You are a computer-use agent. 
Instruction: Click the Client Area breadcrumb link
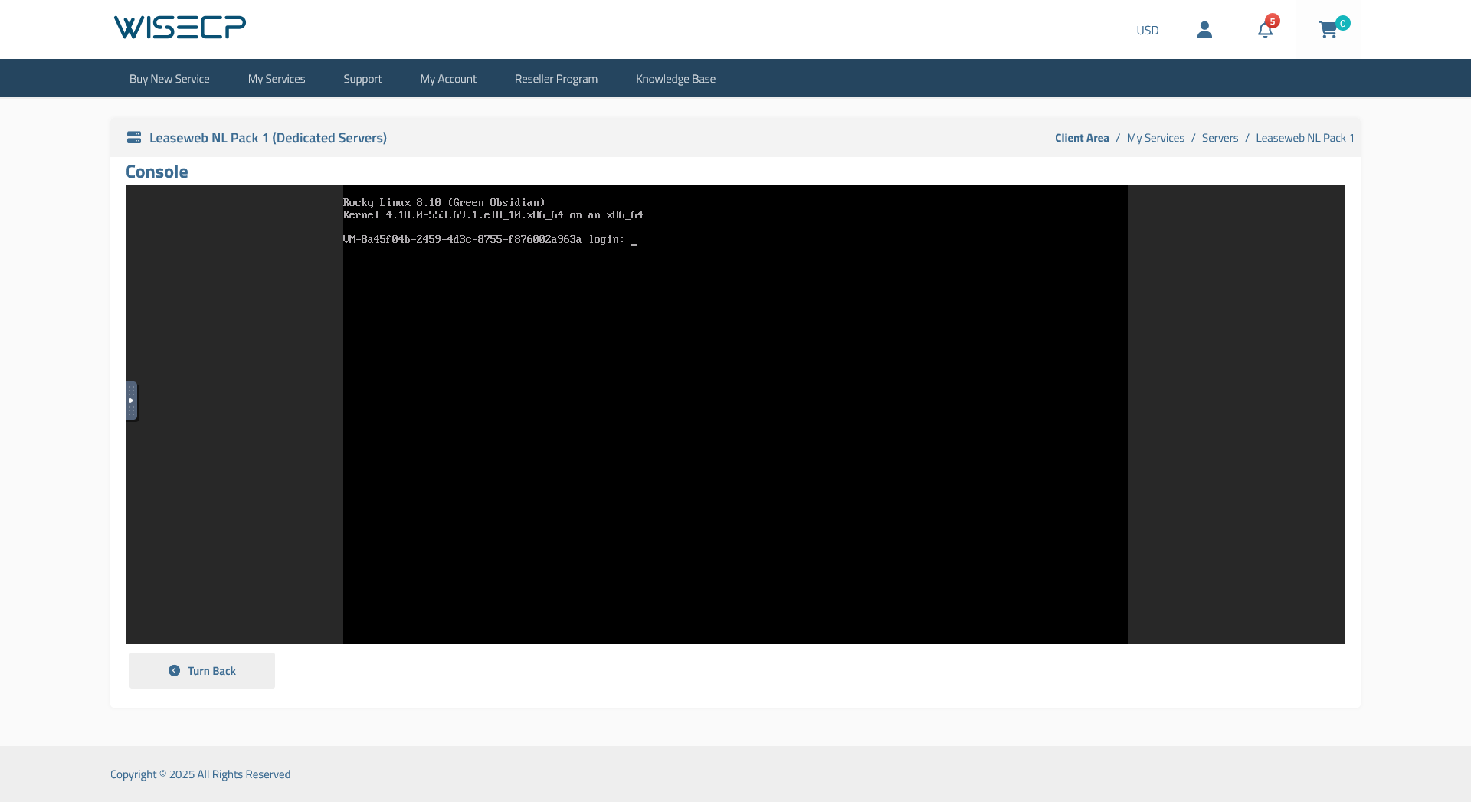(1082, 138)
